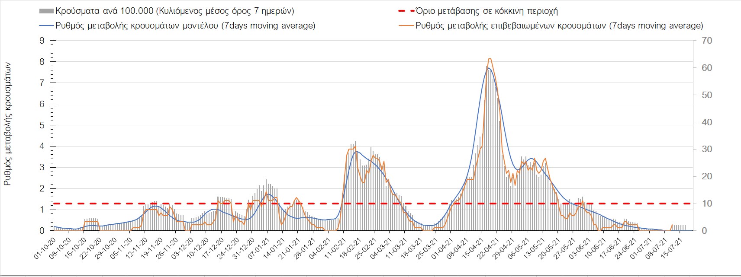The width and height of the screenshot is (741, 277).
Task: Select legend label Όριο μετάβασης σε κόκκινη περιοχή
Action: pos(486,11)
